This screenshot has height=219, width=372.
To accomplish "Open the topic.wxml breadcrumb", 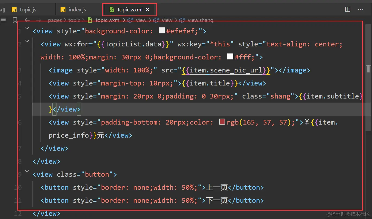I will click(x=108, y=20).
